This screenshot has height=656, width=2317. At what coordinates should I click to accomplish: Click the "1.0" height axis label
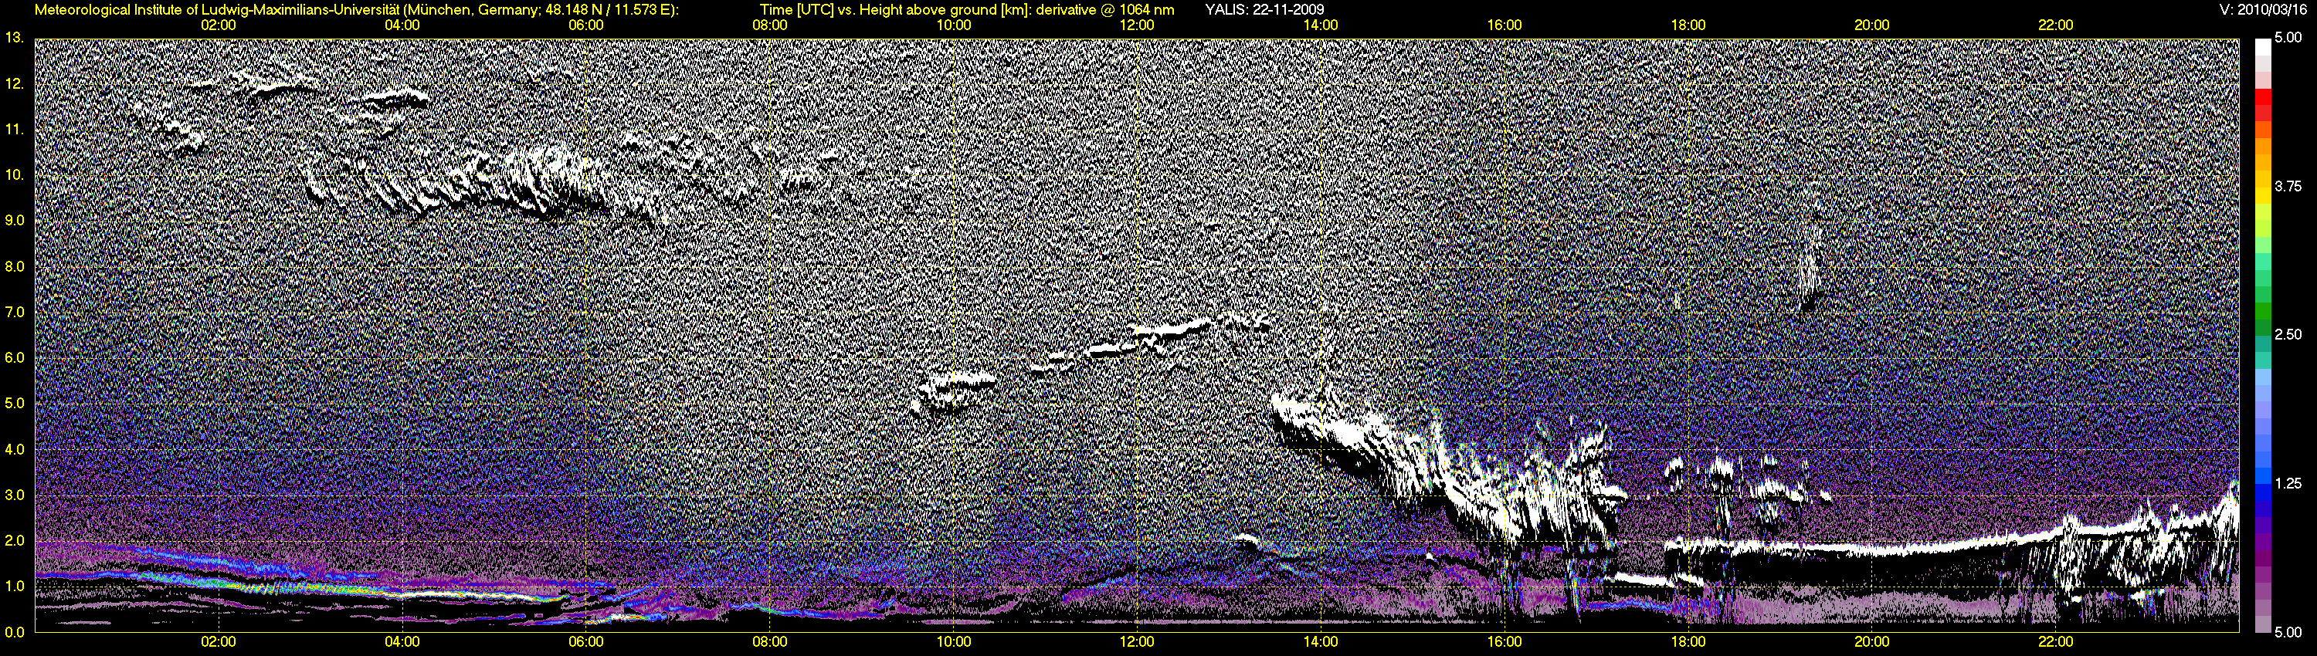point(13,586)
